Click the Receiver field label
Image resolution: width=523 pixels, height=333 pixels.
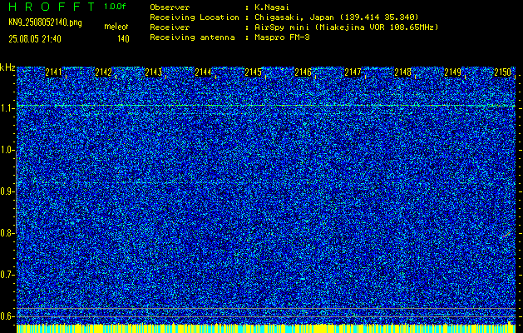coord(170,27)
